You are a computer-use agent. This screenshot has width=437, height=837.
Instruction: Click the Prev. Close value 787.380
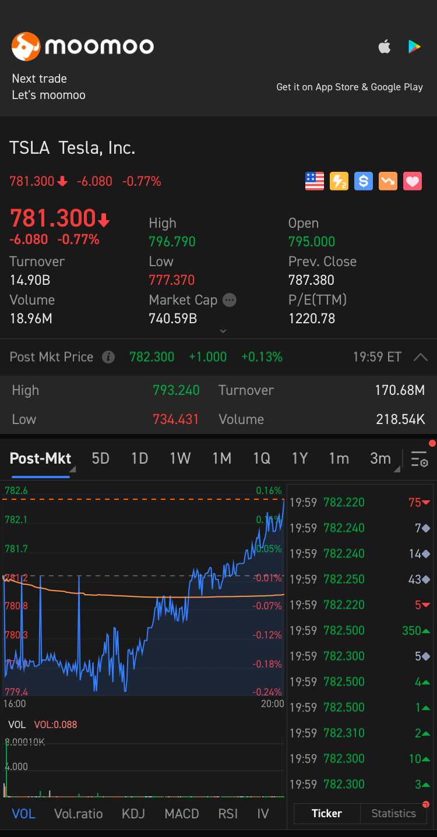[312, 280]
